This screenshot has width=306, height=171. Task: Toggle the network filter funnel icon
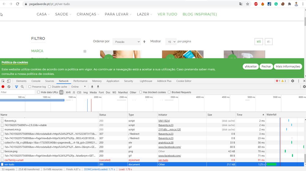pyautogui.click(x=17, y=87)
